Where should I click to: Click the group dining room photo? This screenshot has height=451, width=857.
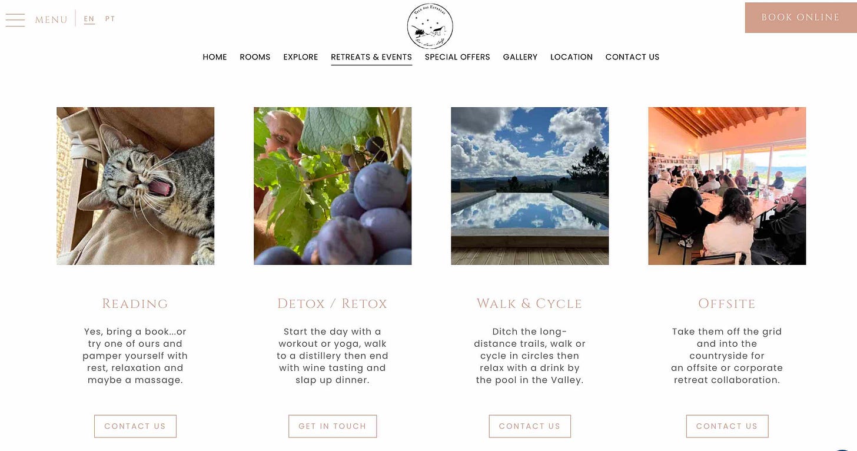coord(727,186)
